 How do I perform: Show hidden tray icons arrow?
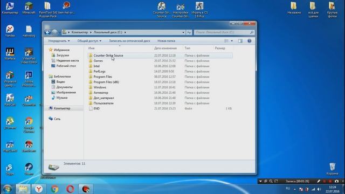click(295, 189)
